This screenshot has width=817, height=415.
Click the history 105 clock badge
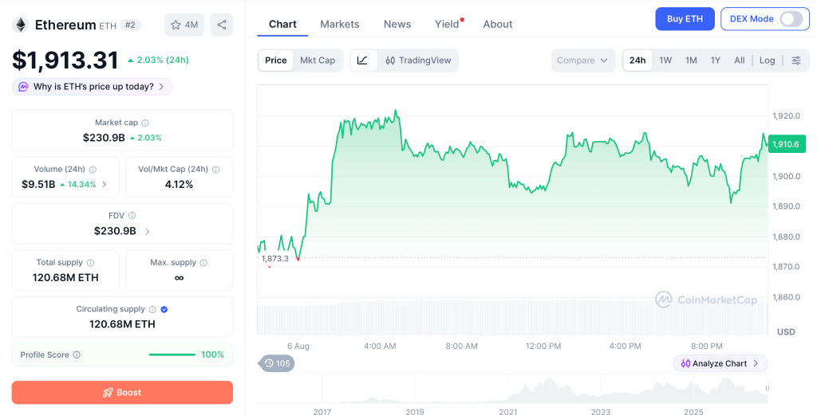pos(276,363)
